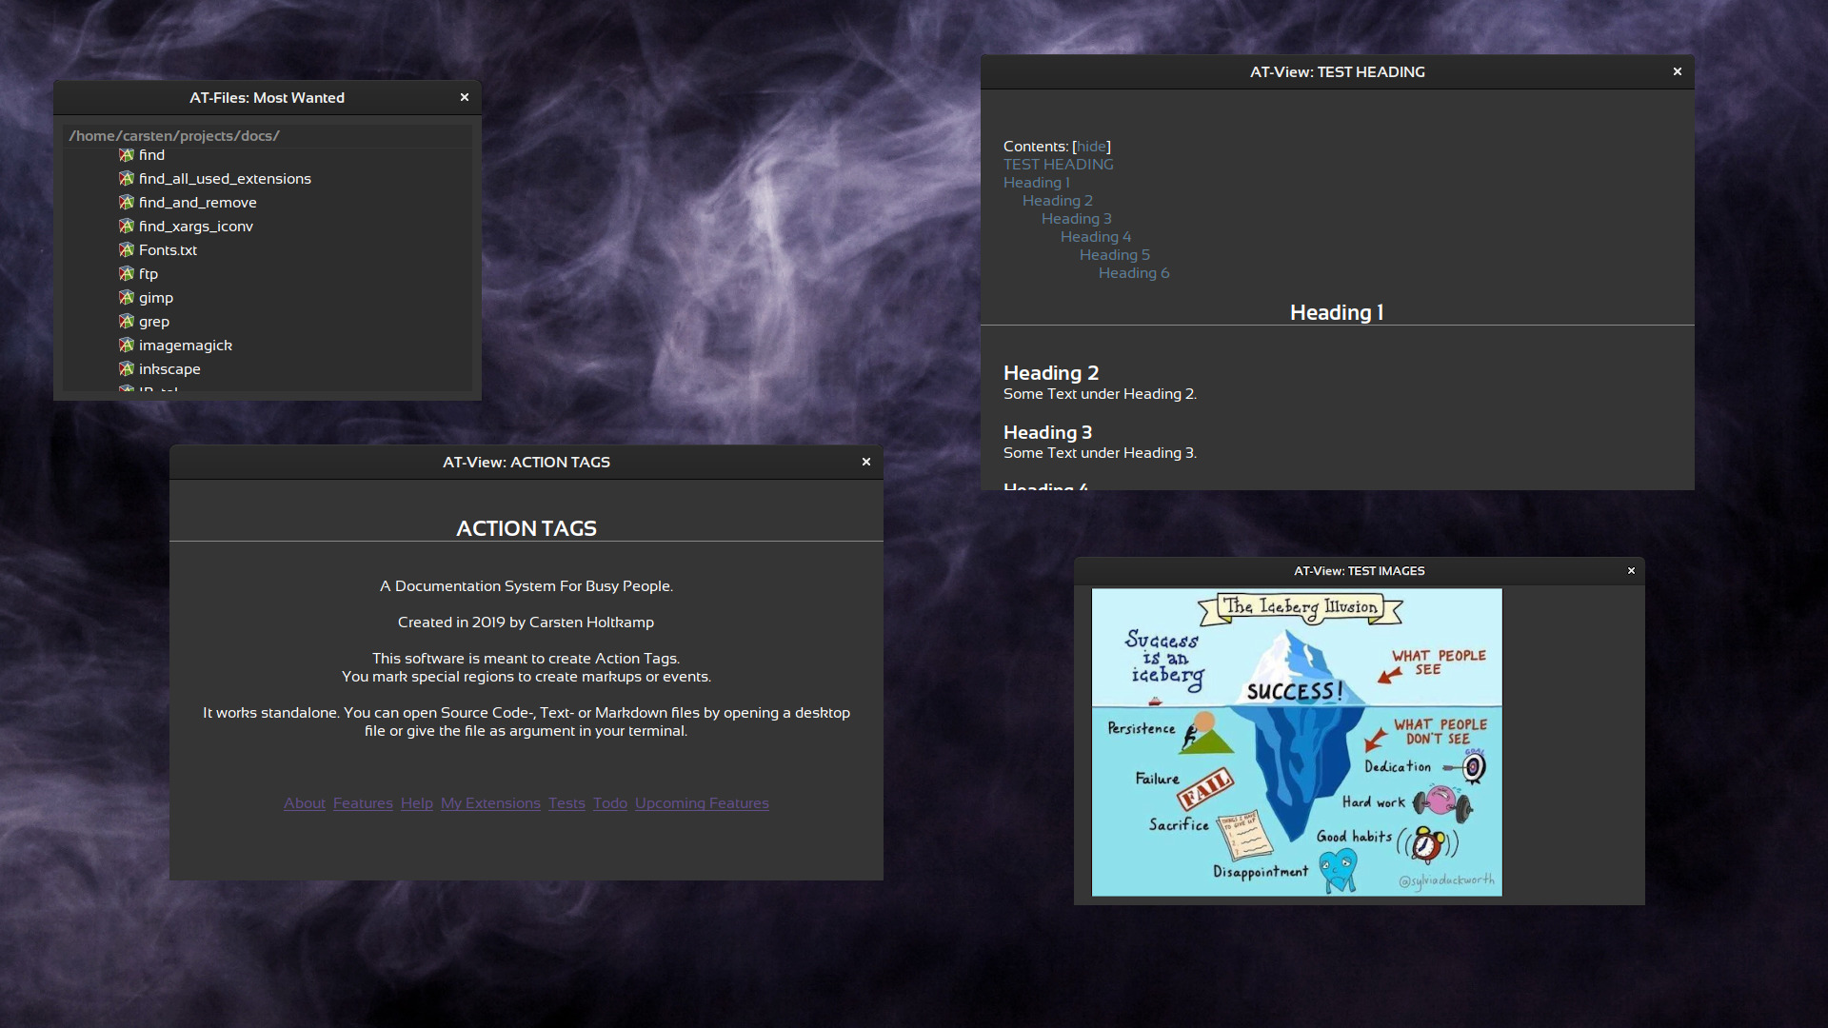Click the ACTION TAGS page heading
1828x1028 pixels.
click(x=527, y=528)
